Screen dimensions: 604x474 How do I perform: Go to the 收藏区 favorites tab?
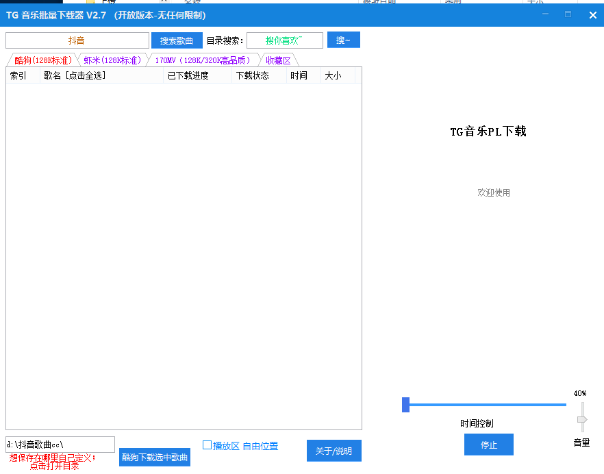278,60
